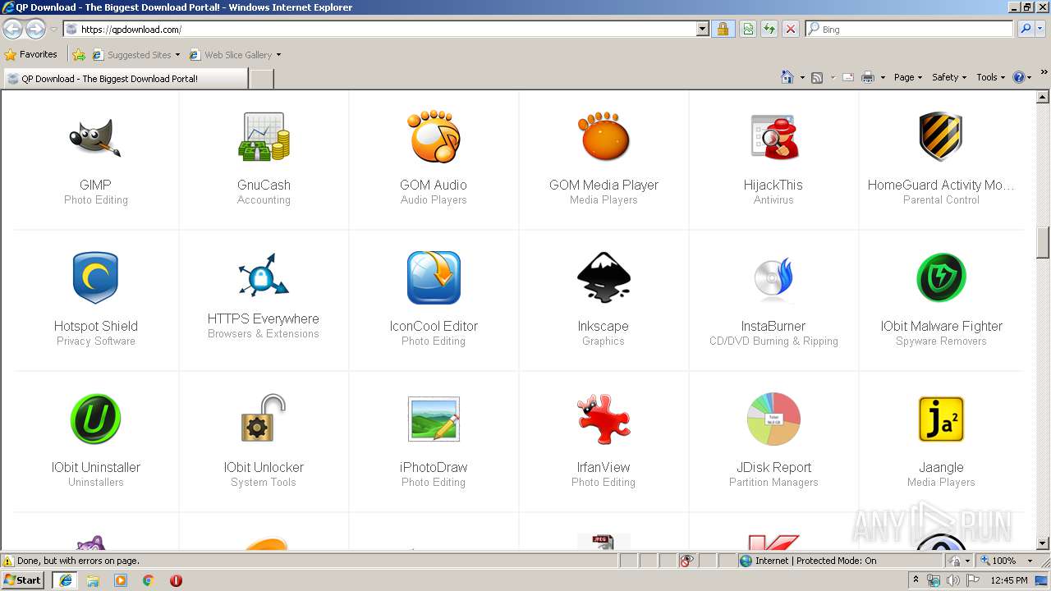Open the Accounting category under GnuCash
Viewport: 1051px width, 591px height.
point(264,199)
